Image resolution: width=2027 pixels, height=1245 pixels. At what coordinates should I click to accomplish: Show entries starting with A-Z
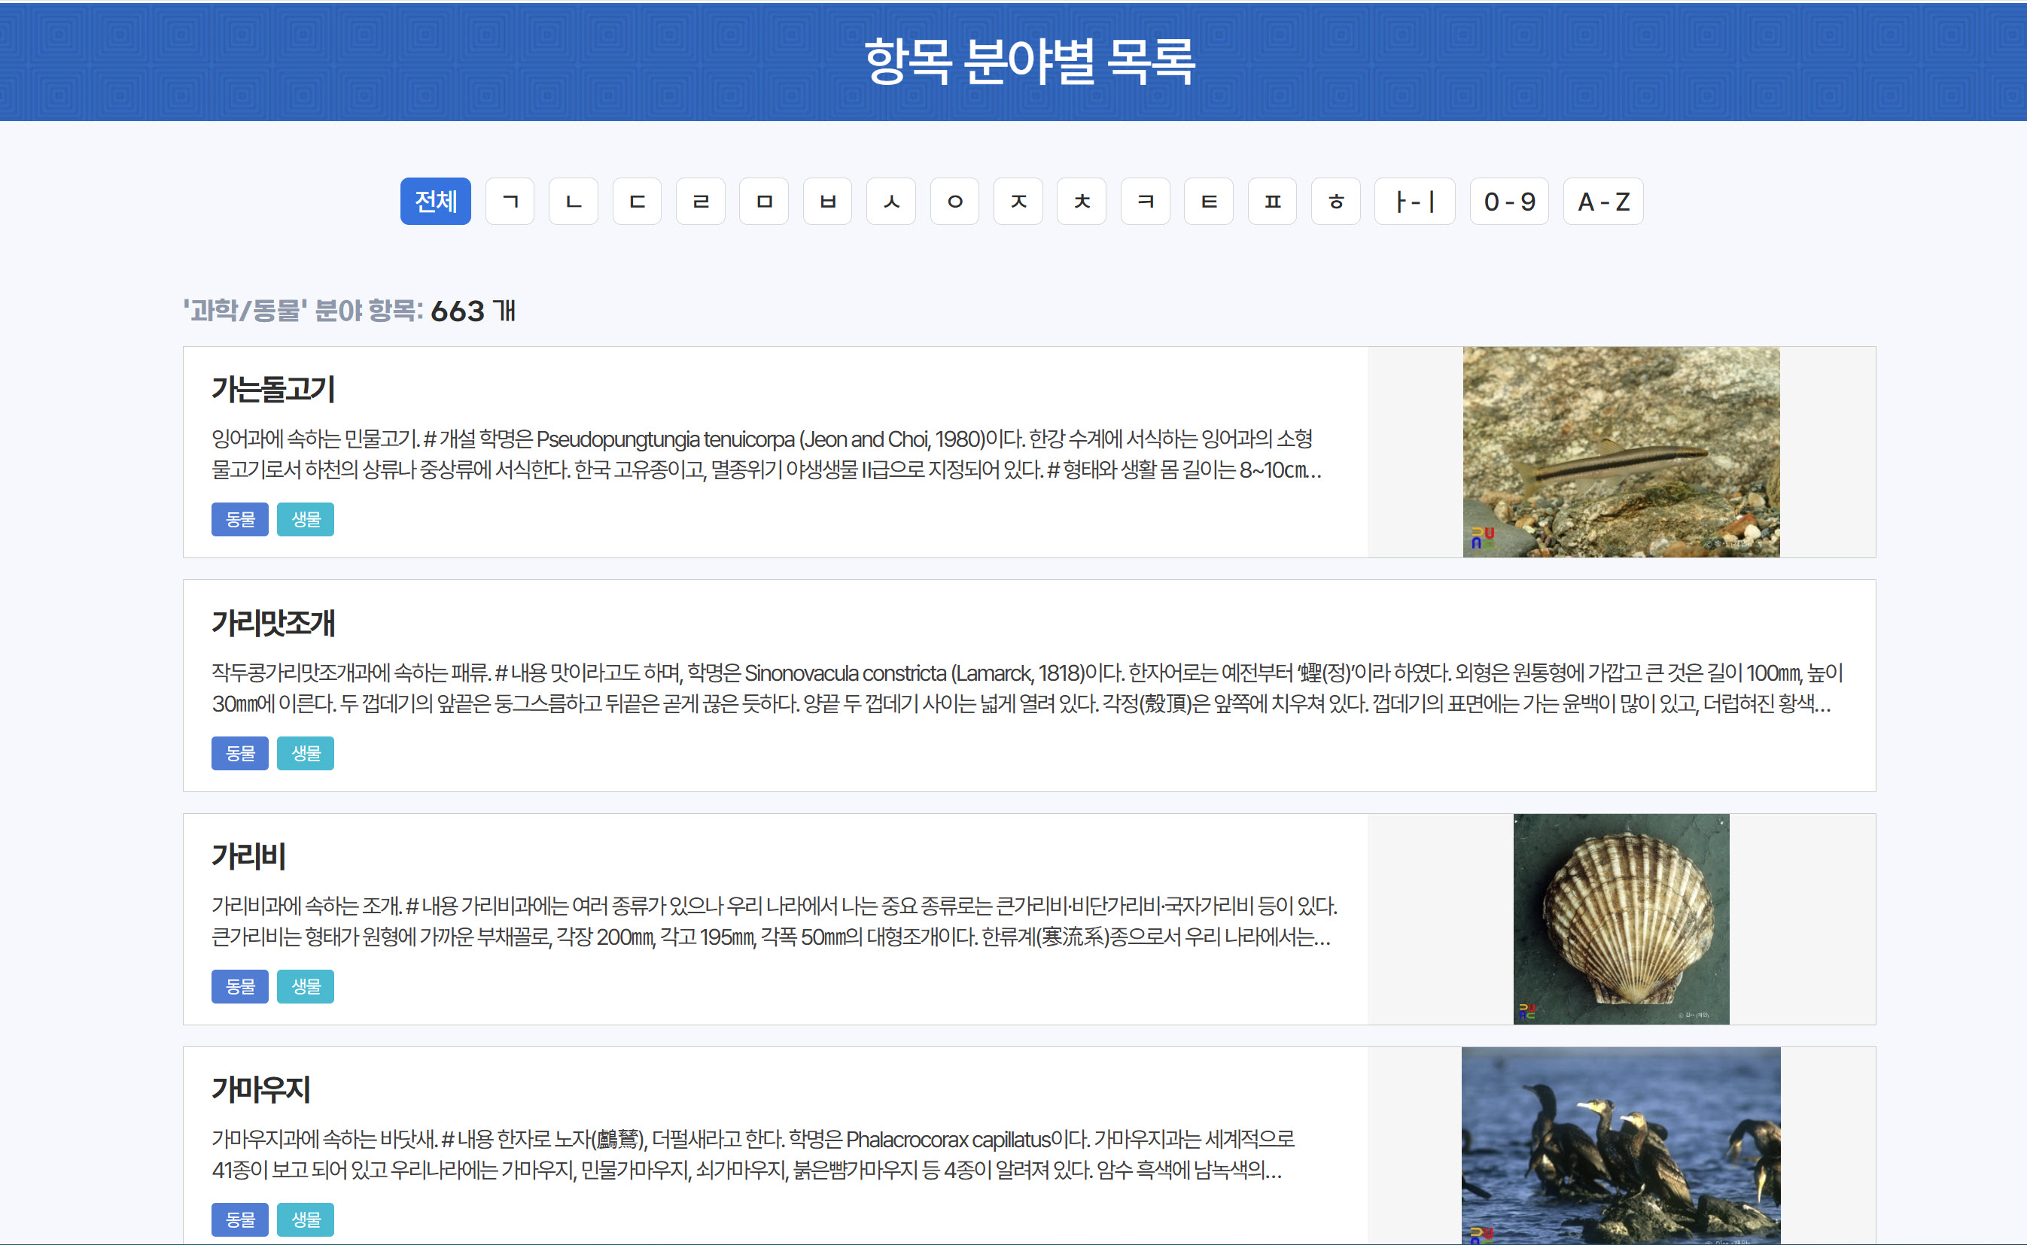pos(1602,201)
